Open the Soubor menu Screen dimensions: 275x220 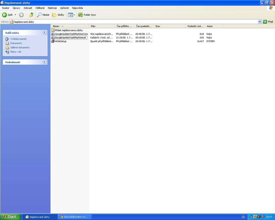point(6,8)
